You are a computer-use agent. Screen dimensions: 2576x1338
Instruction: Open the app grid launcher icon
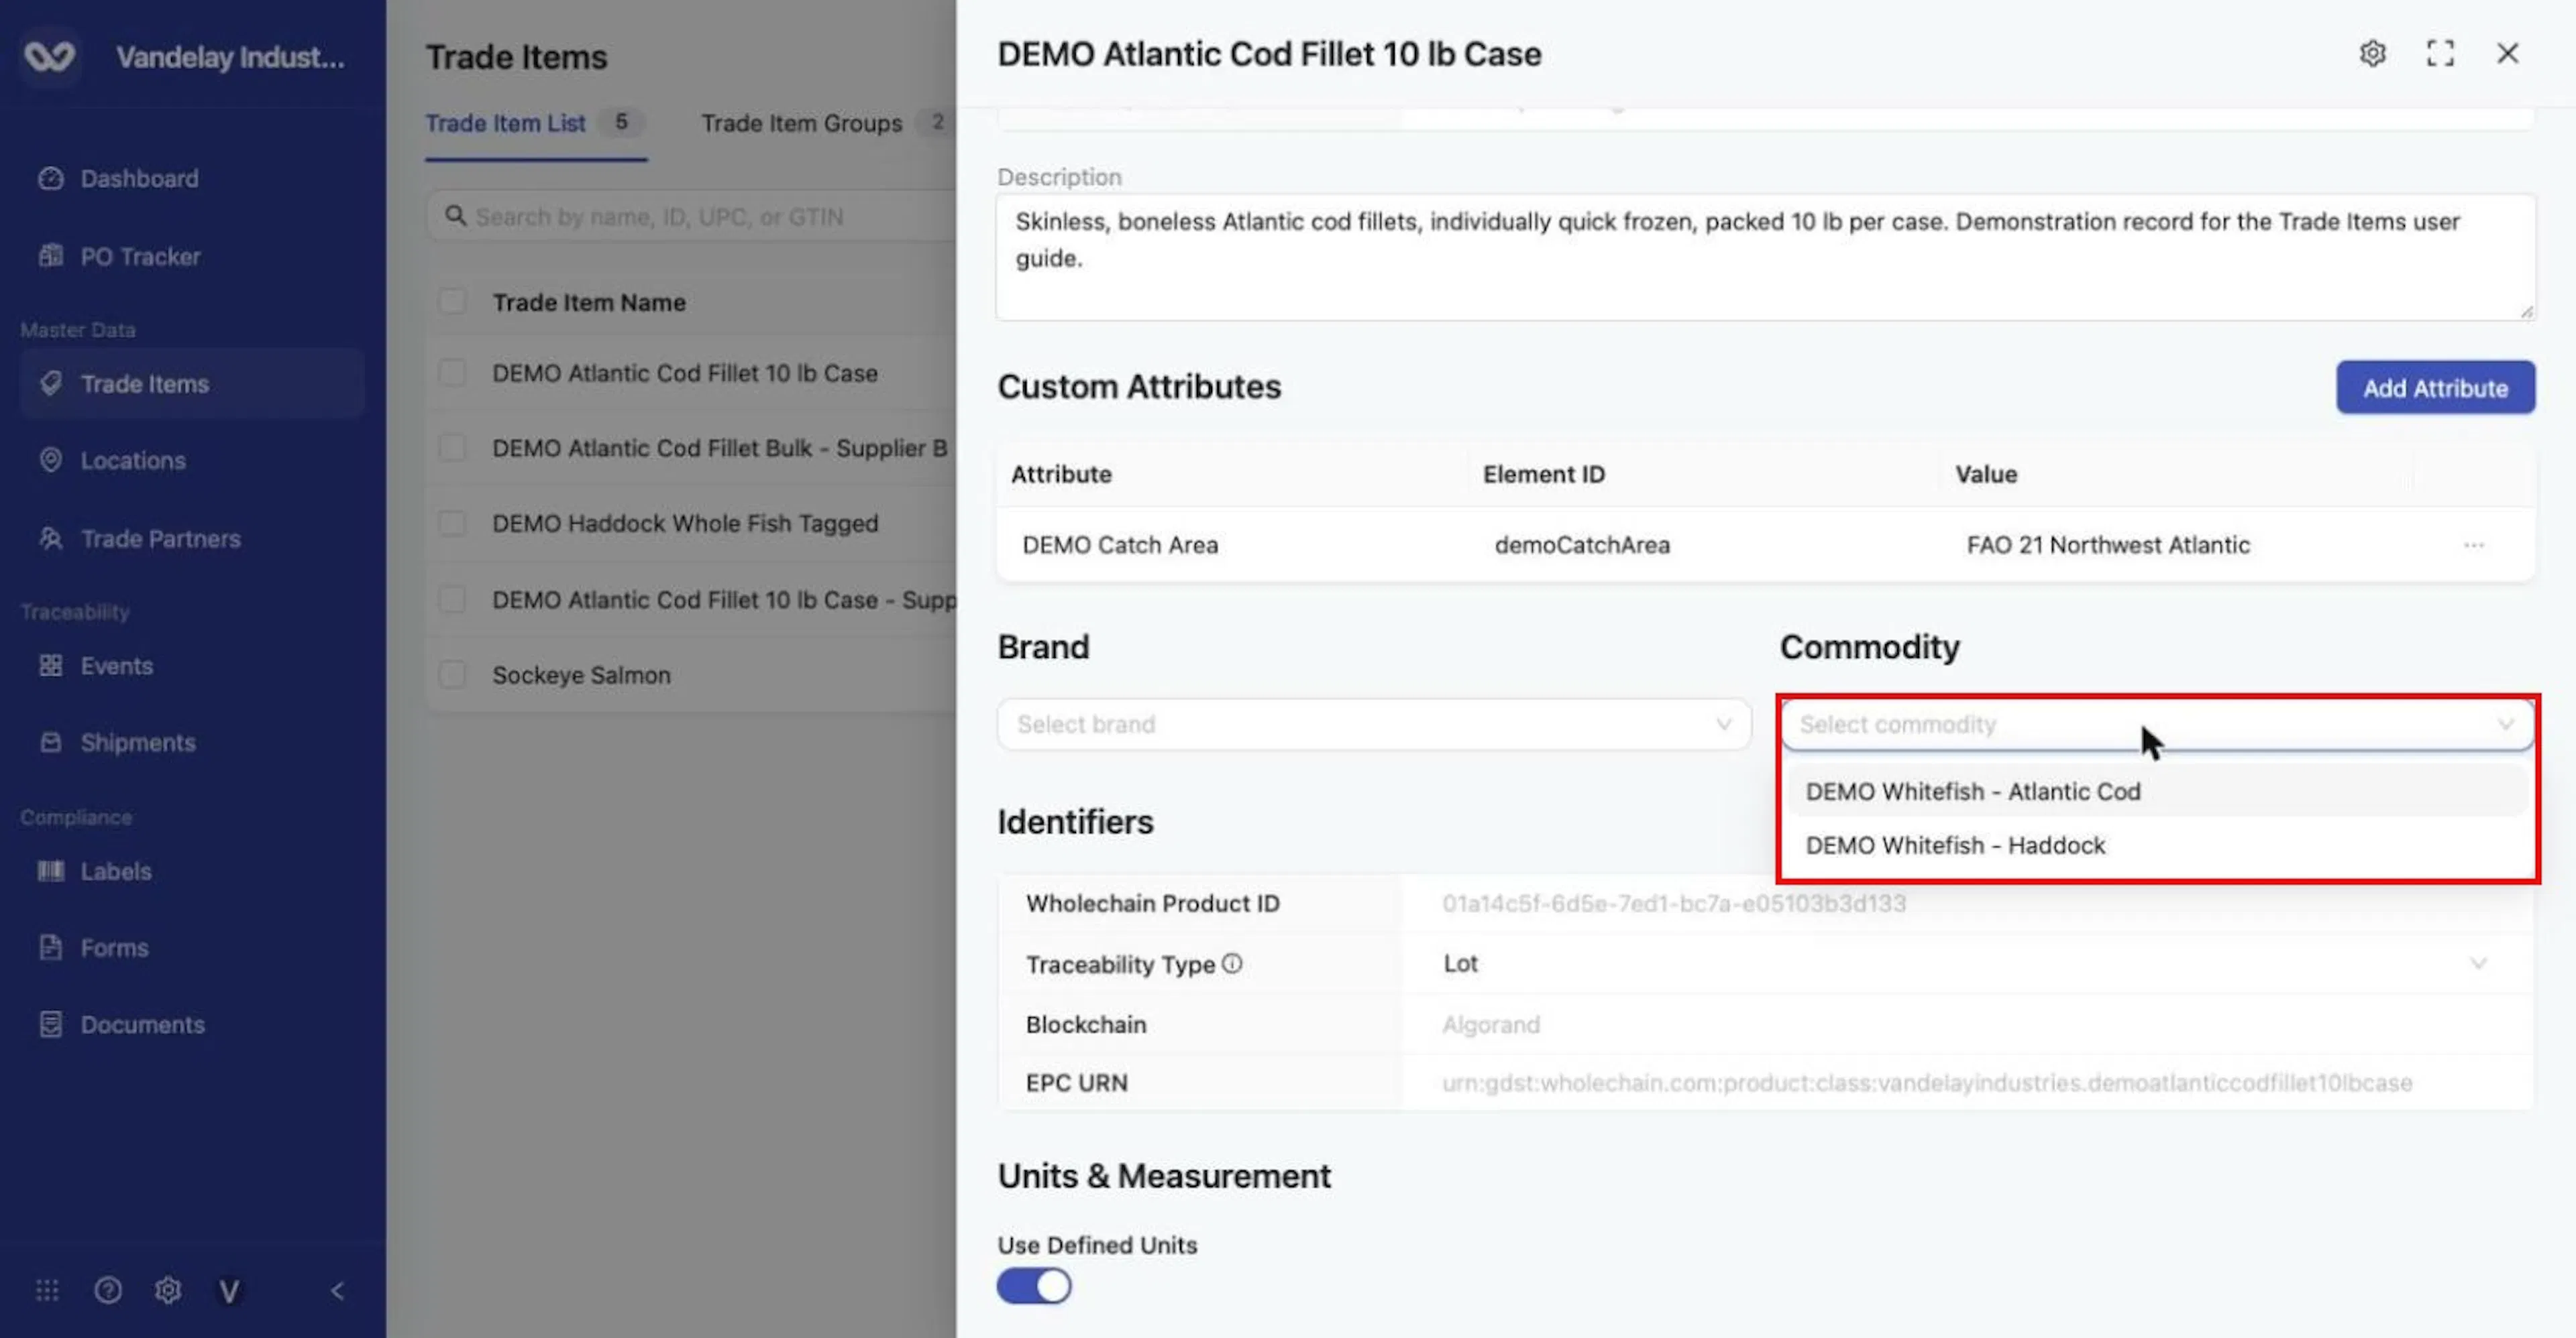[x=47, y=1291]
